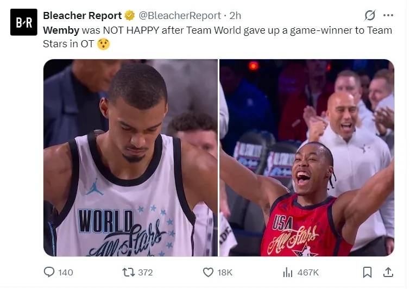This screenshot has width=410, height=289.
Task: Share the post via upload arrow icon
Action: [x=388, y=272]
